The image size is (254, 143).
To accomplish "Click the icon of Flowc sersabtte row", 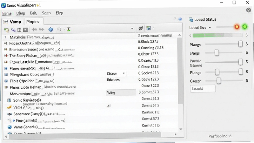I will pos(6,68).
